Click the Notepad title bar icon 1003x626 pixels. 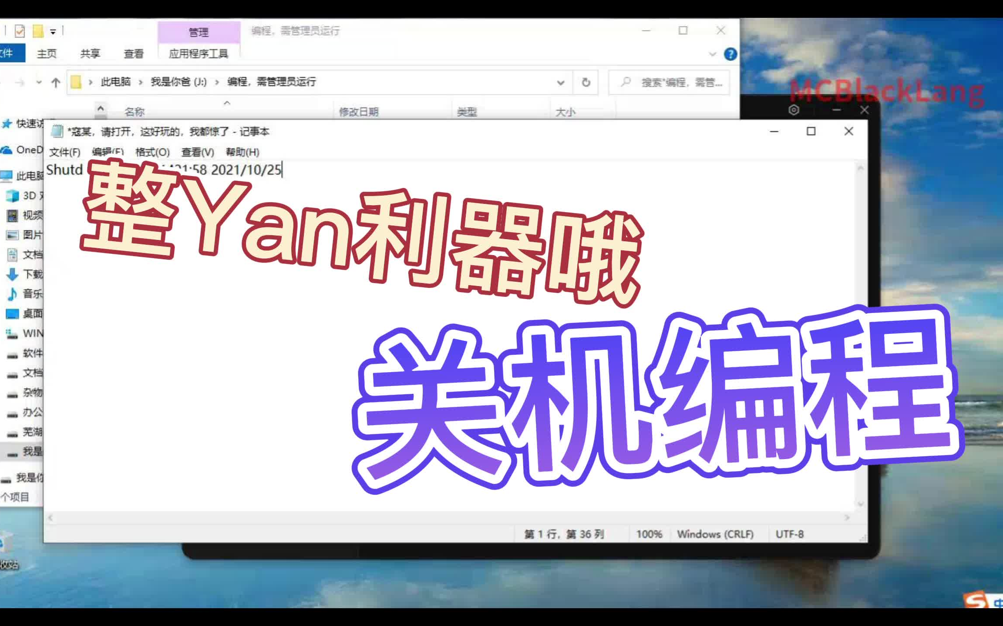click(x=56, y=130)
